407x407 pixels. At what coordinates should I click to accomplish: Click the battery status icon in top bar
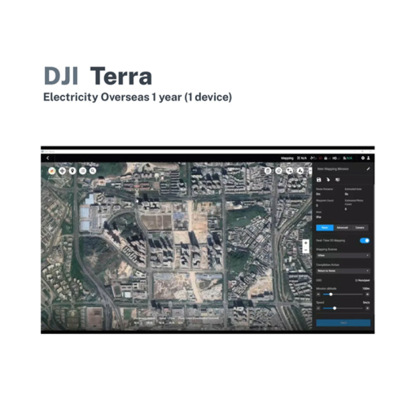(326, 158)
